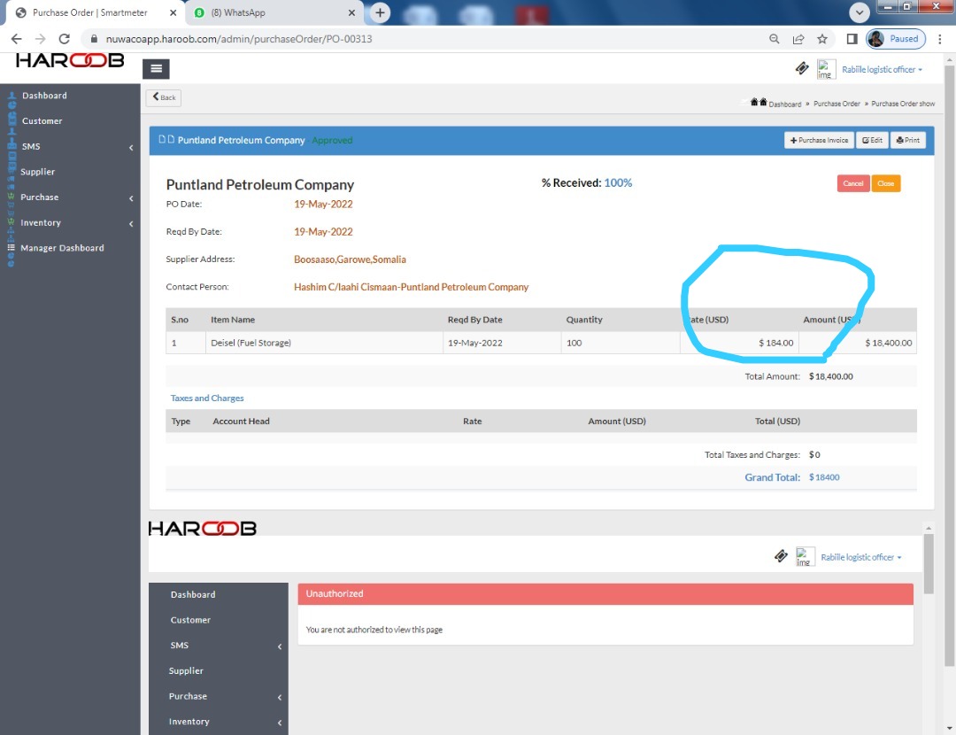Expand Purchase chevron in nested page sidebar
This screenshot has width=956, height=735.
[x=280, y=697]
